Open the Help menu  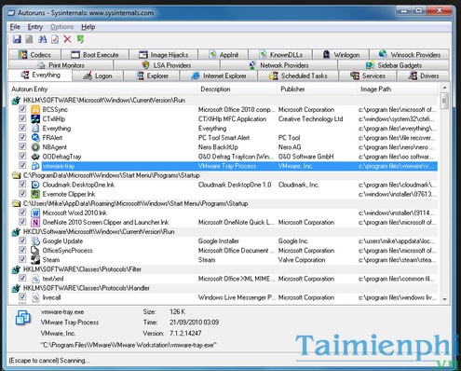pyautogui.click(x=88, y=27)
